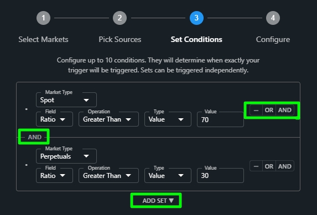The height and width of the screenshot is (215, 317).
Task: Remove the Spot condition with minus icon
Action: tap(256, 110)
